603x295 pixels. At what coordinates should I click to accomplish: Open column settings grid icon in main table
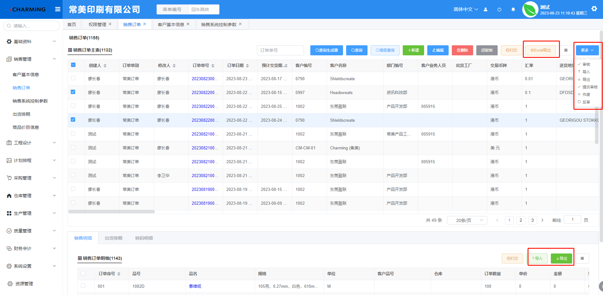(566, 50)
